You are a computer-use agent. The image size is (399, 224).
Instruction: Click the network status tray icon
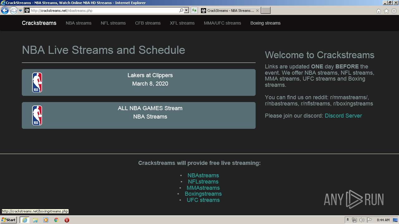coord(354,220)
